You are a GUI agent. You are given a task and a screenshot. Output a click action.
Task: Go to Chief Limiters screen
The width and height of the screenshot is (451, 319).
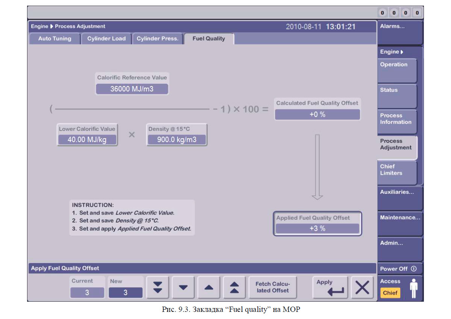coord(397,172)
